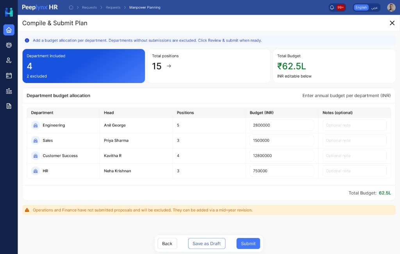Click Customer Success positions value 4
This screenshot has width=400, height=254.
point(178,155)
